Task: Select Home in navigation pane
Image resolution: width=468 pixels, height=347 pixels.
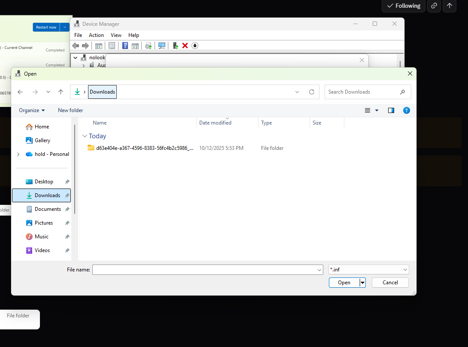Action: point(42,127)
